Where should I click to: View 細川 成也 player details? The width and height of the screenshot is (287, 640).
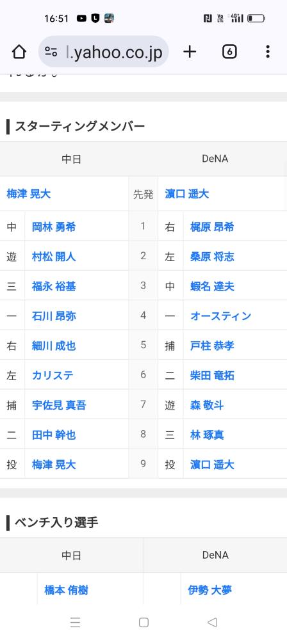tap(54, 346)
